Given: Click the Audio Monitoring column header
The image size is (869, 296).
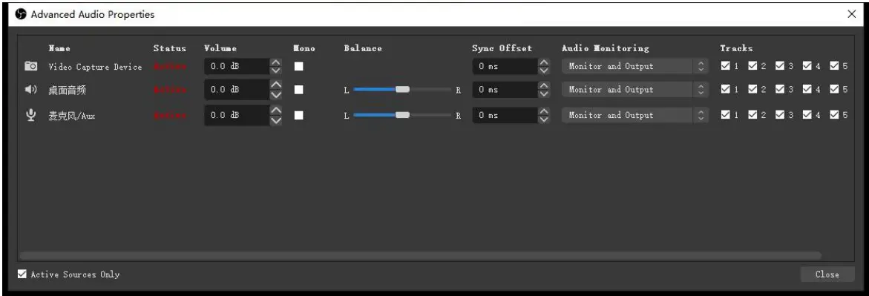Looking at the screenshot, I should click(x=606, y=48).
